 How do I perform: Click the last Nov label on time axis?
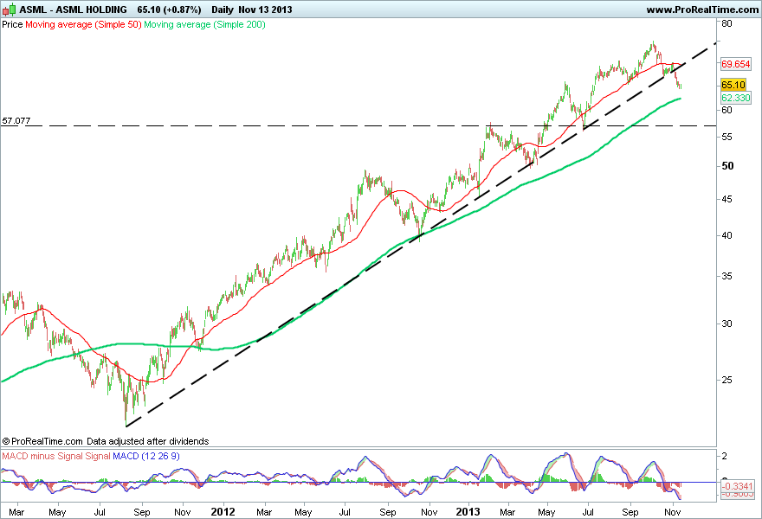(672, 512)
